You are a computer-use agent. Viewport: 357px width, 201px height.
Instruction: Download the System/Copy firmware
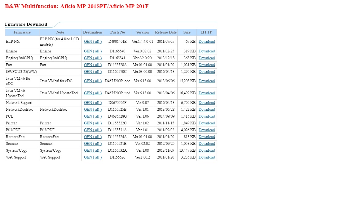[206, 150]
